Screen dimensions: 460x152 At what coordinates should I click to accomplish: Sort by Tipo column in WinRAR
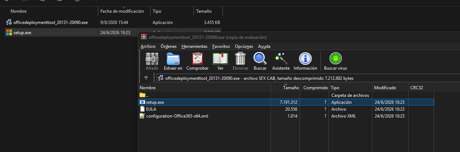351,88
